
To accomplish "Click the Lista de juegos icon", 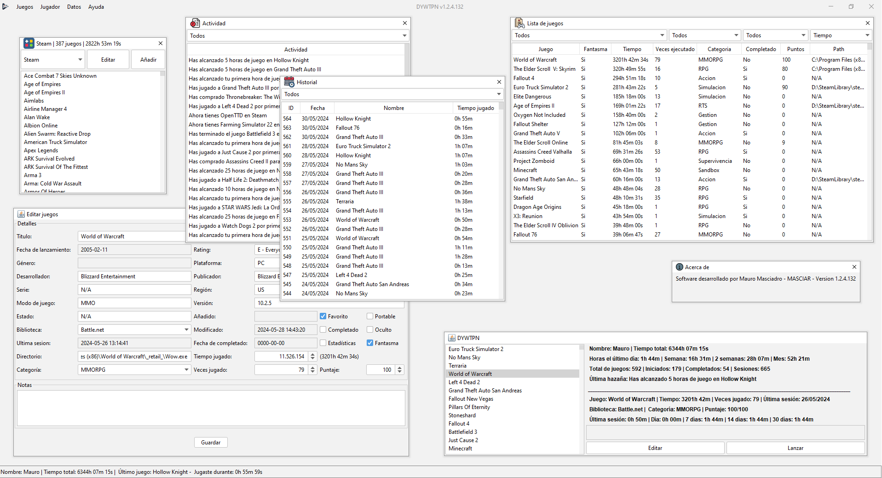I will click(519, 23).
